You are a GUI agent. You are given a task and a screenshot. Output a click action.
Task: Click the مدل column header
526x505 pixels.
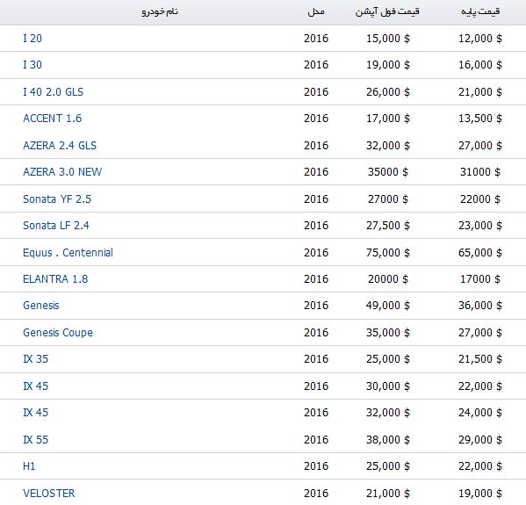tap(316, 11)
